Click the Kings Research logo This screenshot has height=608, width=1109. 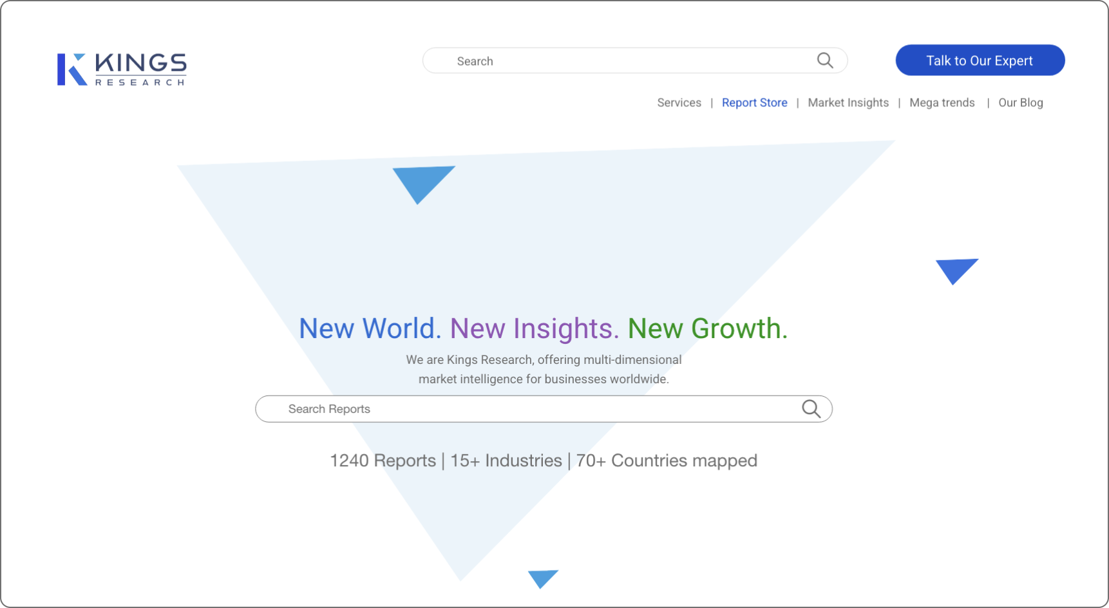tap(122, 70)
